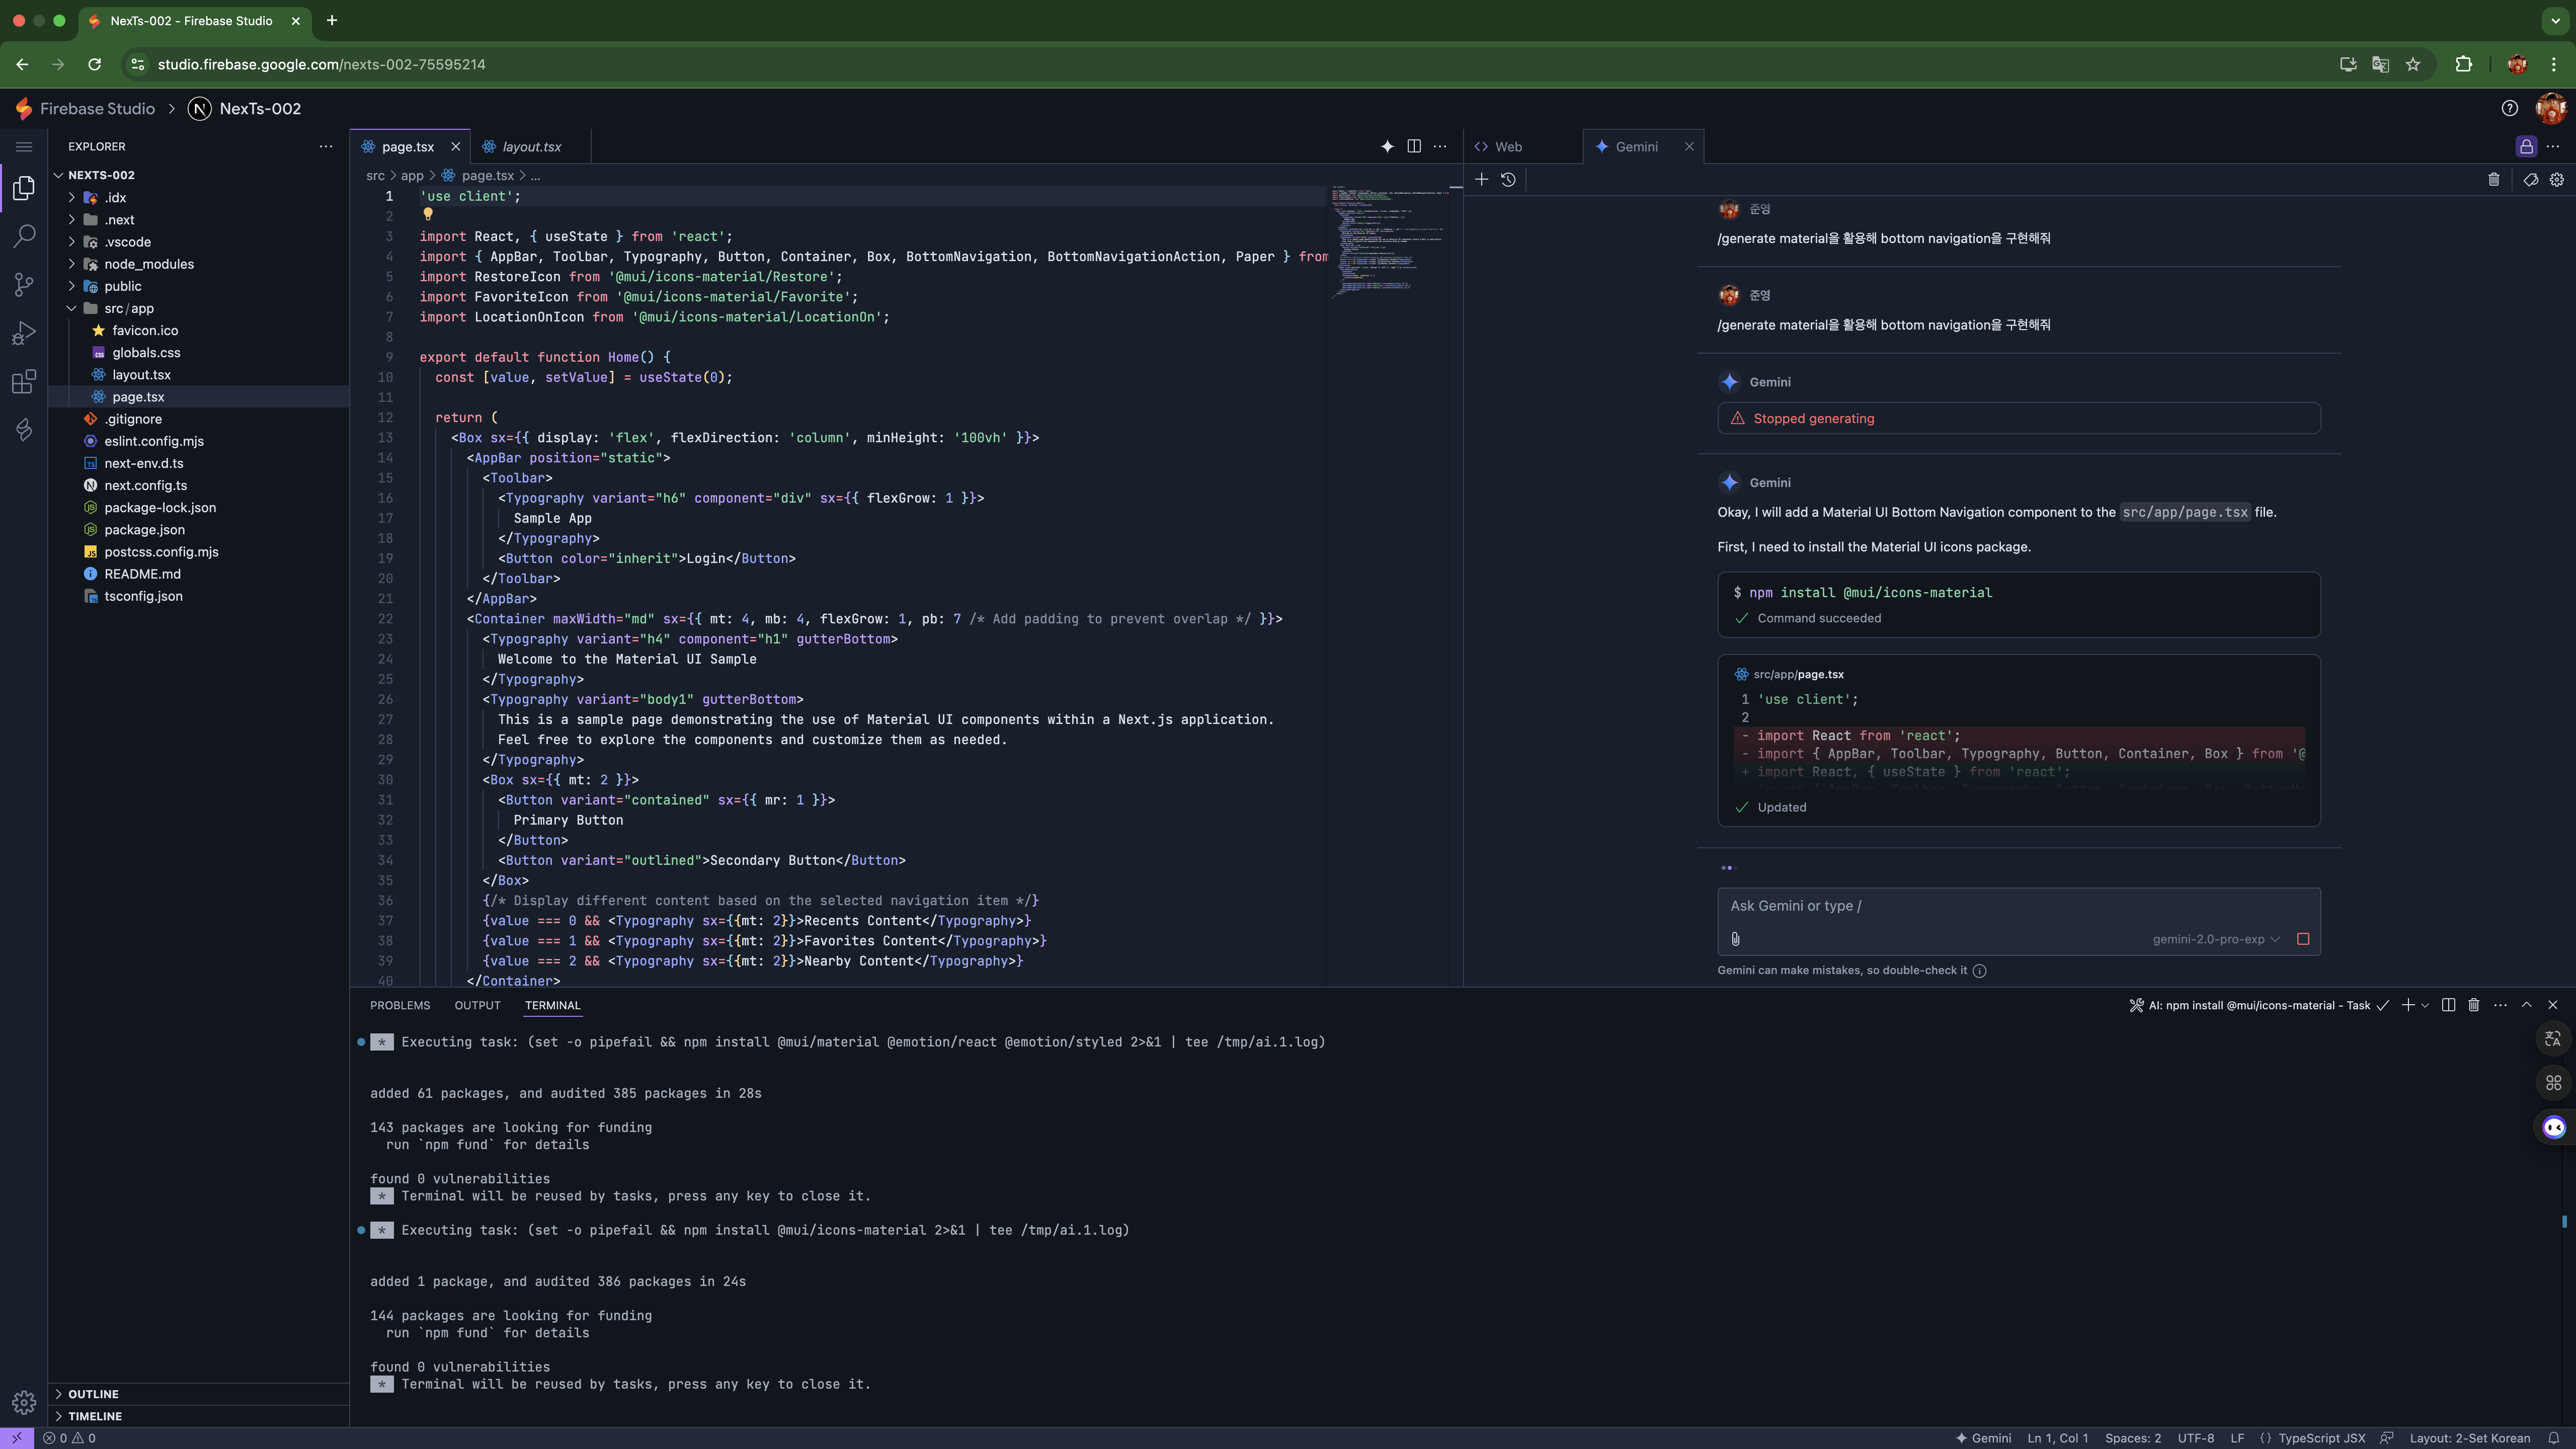Image resolution: width=2576 pixels, height=1449 pixels.
Task: Expand the OUTLINE section
Action: [93, 1394]
